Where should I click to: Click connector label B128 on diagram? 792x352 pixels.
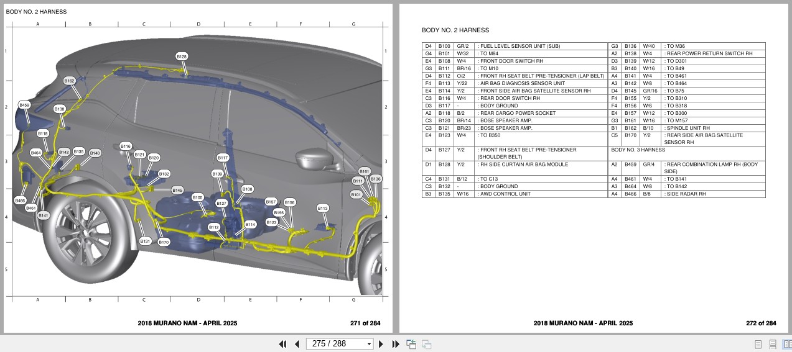pyautogui.click(x=182, y=56)
